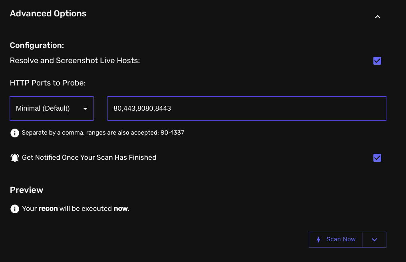
Task: Click the bold recon text in the preview line
Action: tap(48, 208)
